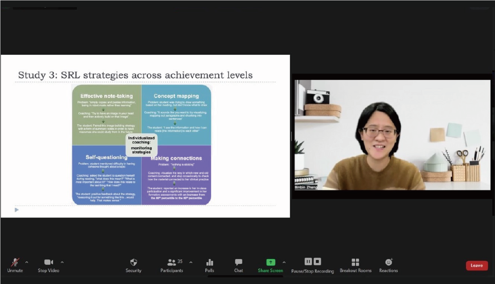This screenshot has width=495, height=284.
Task: Stop the recording
Action: coord(317,261)
